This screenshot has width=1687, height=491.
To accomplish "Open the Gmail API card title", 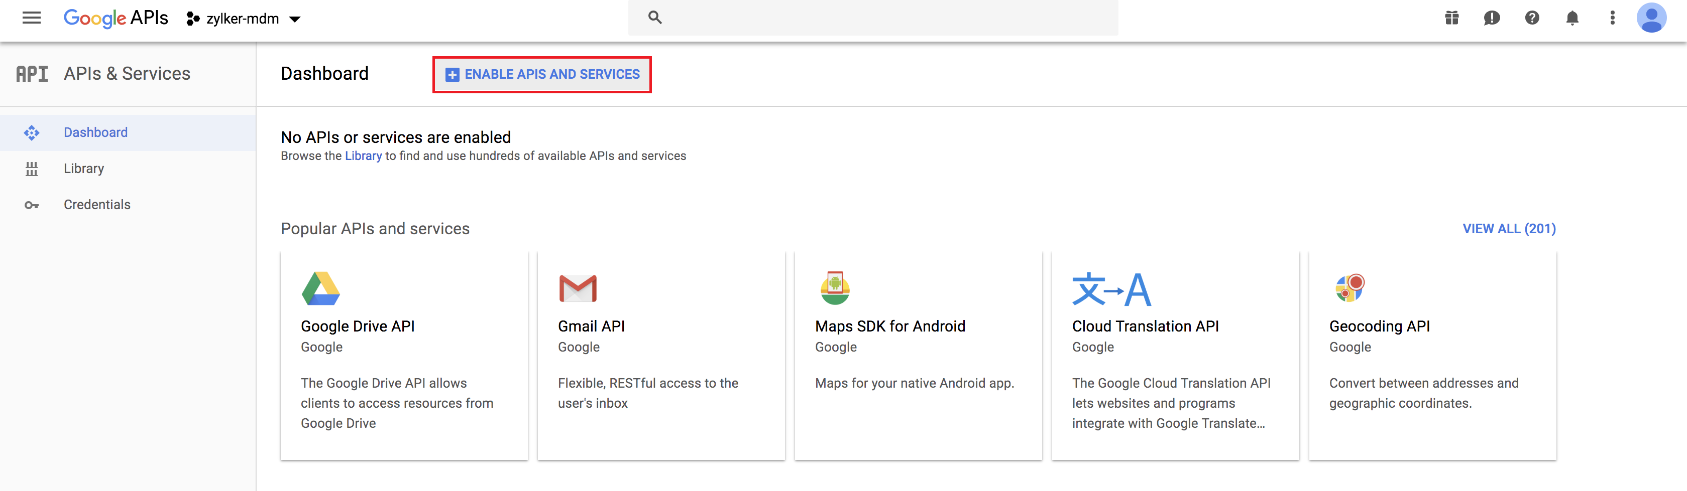I will tap(591, 326).
